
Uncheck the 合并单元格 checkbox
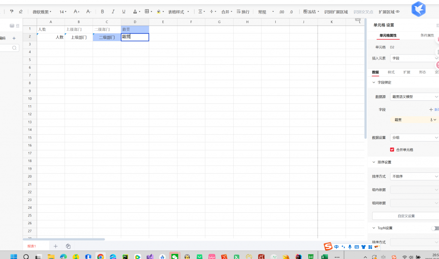(x=392, y=150)
